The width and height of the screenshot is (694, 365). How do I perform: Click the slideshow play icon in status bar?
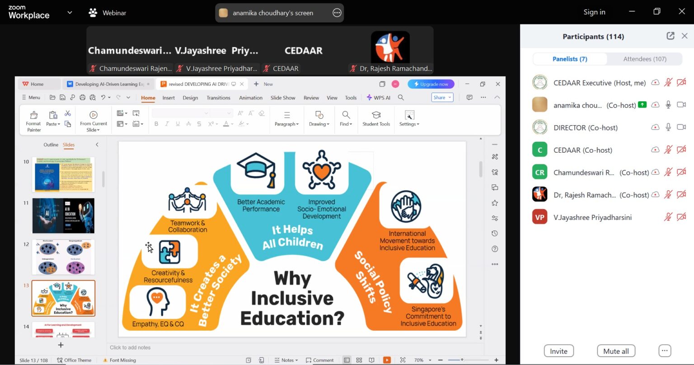387,360
